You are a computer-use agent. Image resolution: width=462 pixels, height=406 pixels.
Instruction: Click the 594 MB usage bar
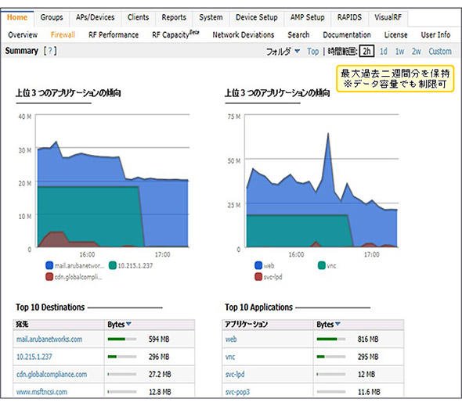click(122, 340)
